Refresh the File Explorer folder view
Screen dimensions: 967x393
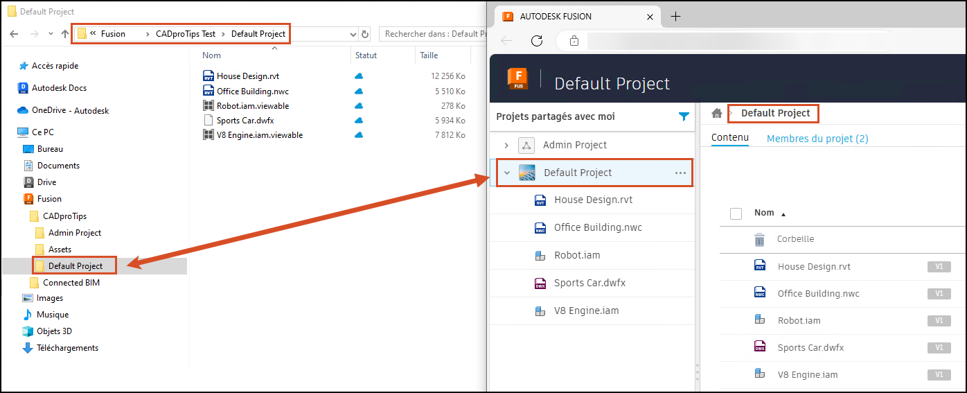(366, 34)
